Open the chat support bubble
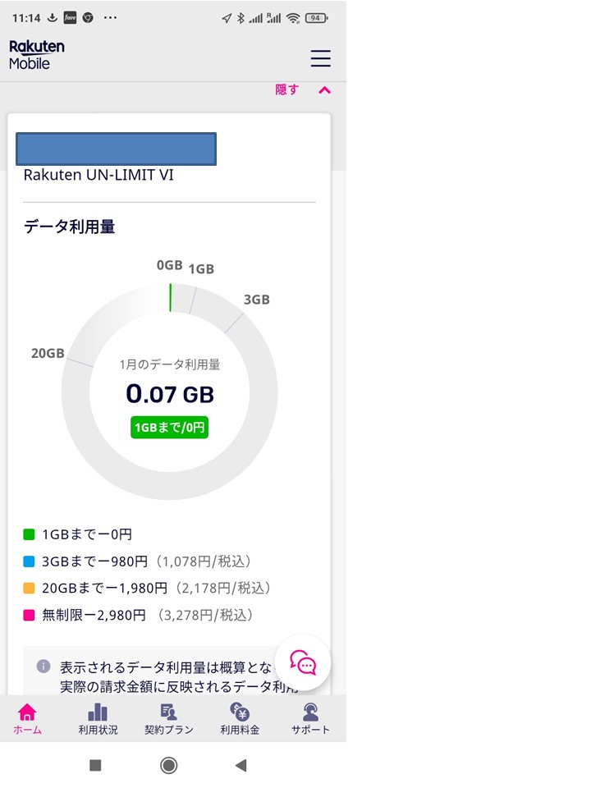 click(x=303, y=662)
